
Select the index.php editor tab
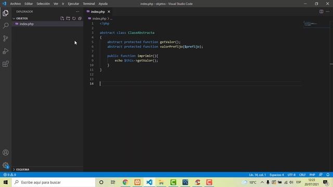tap(99, 11)
